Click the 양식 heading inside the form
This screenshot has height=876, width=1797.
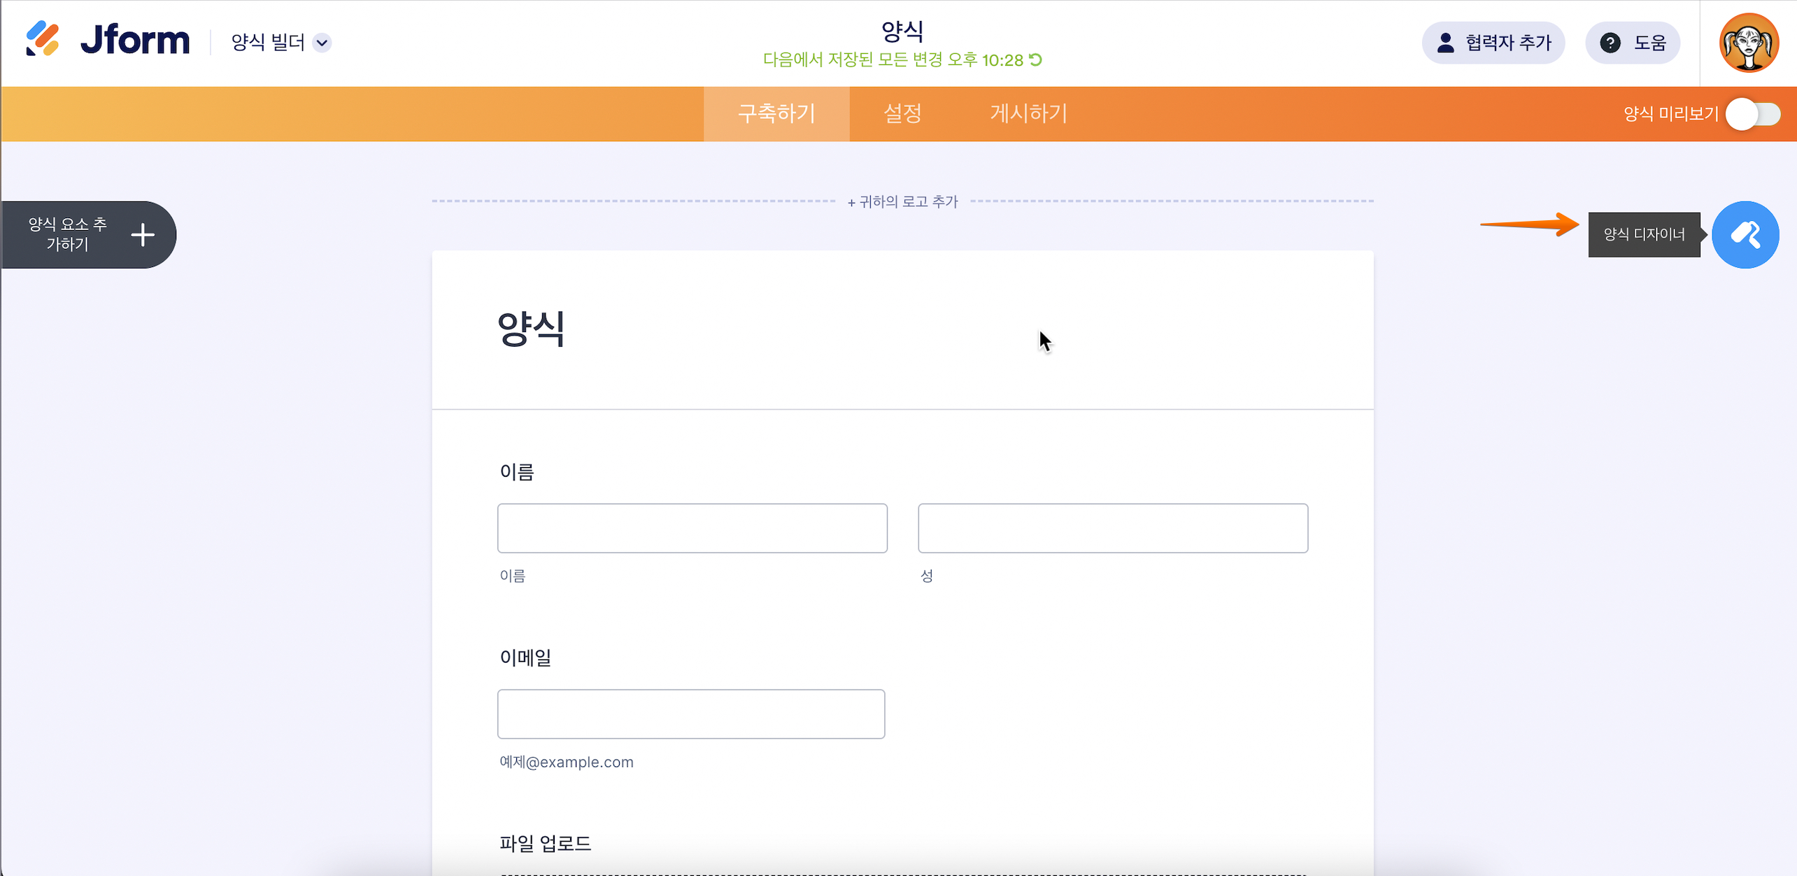531,329
